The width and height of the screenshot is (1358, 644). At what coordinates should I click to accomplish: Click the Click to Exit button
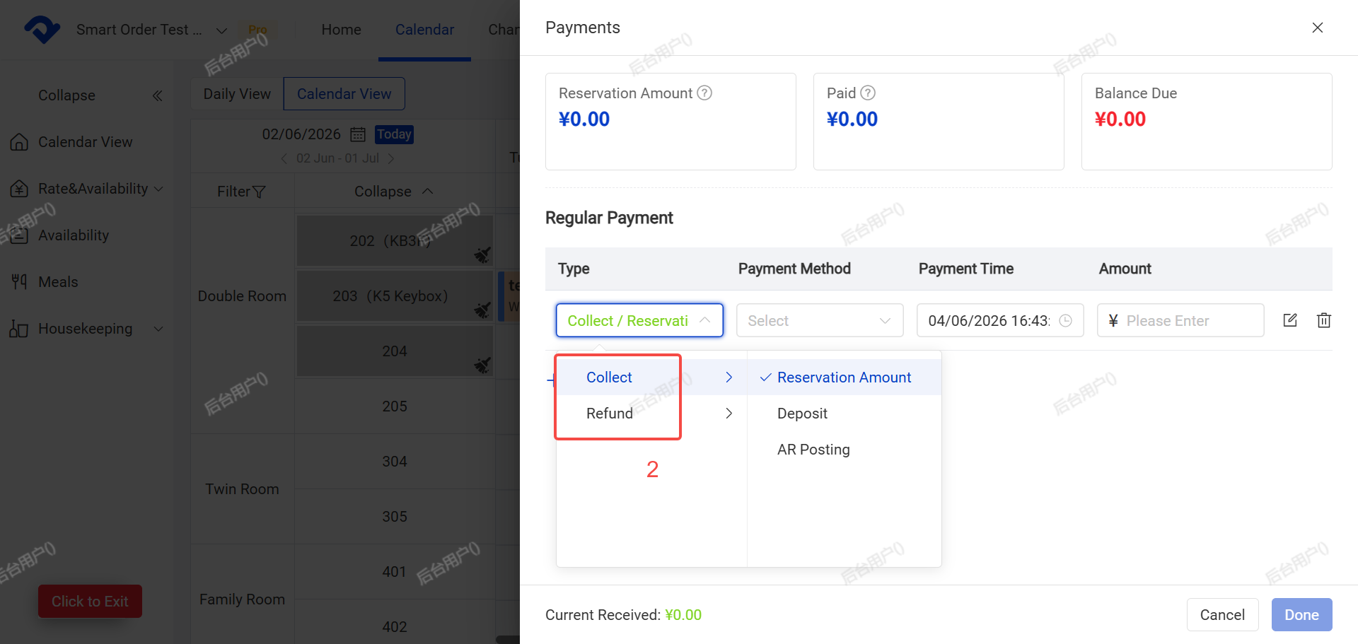(x=90, y=602)
